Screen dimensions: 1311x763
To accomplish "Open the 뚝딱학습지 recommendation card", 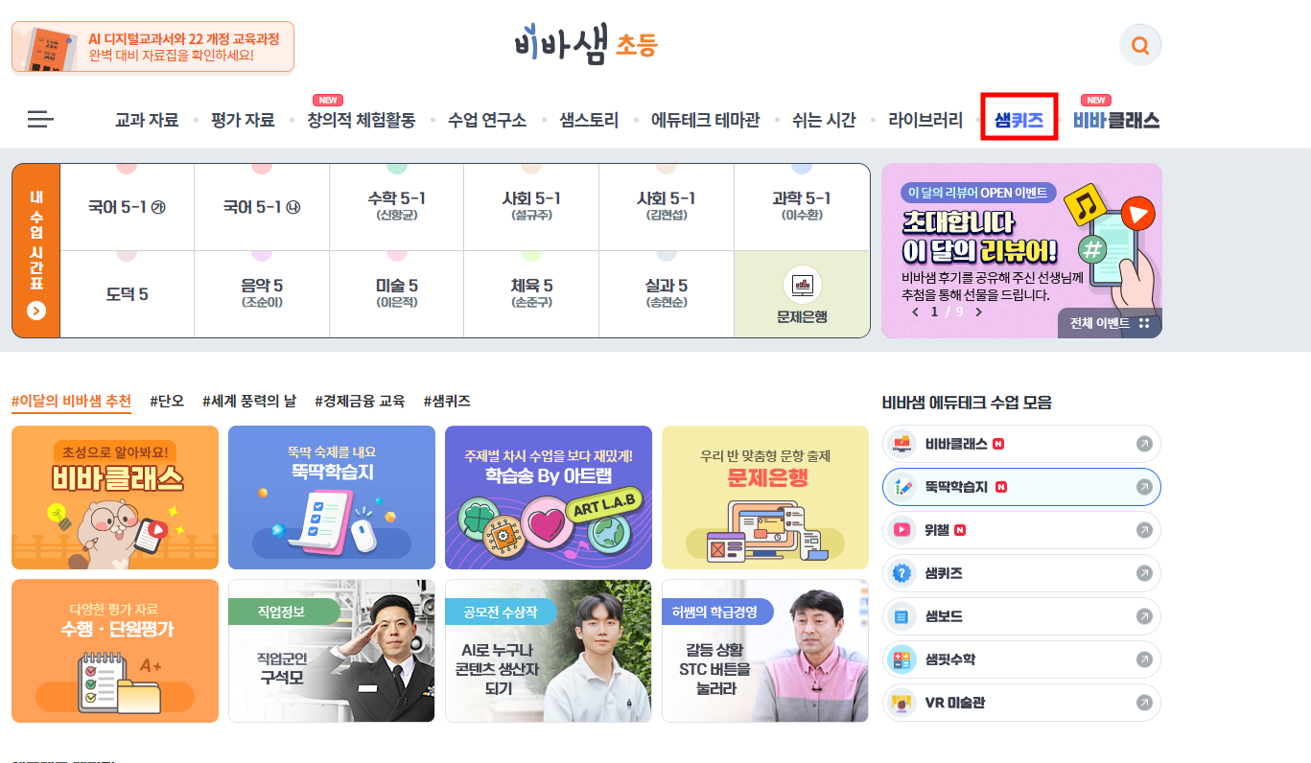I will (331, 497).
